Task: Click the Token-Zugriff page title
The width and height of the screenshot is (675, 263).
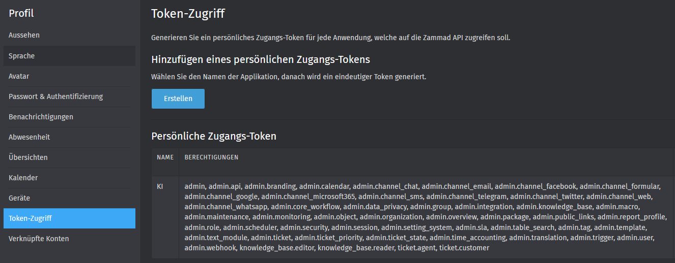Action: click(x=188, y=14)
